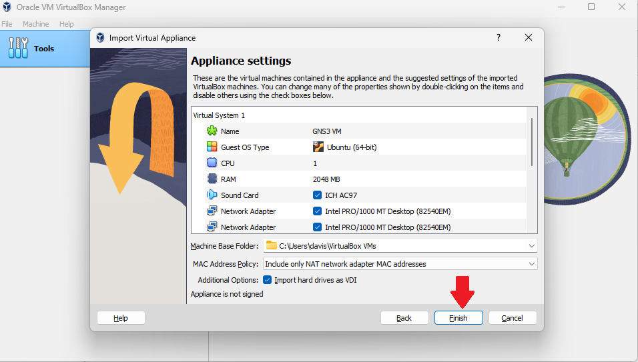Click the appliance settings list scrollbar

click(532, 142)
